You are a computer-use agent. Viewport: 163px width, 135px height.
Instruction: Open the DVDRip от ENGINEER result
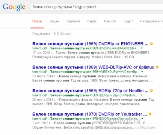click(x=90, y=44)
